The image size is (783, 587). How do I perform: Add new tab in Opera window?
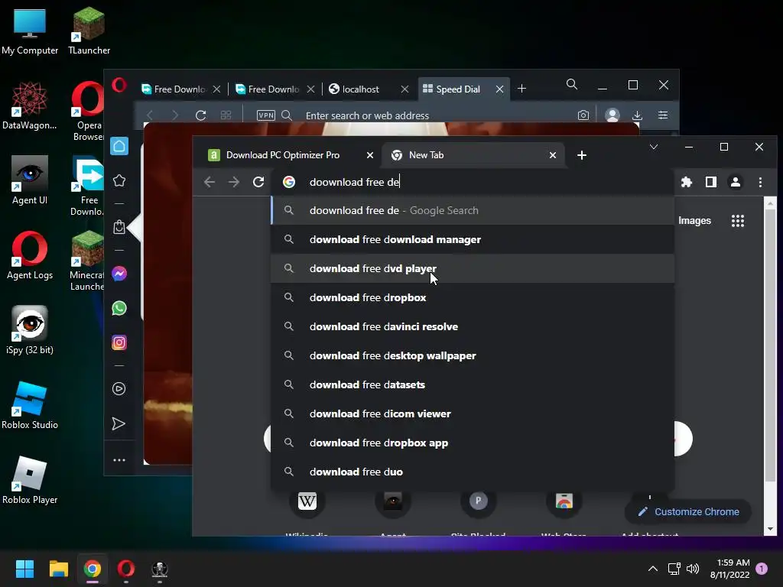521,89
